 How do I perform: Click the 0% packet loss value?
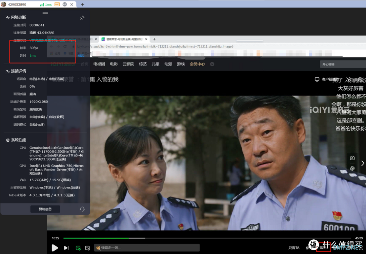click(x=32, y=86)
